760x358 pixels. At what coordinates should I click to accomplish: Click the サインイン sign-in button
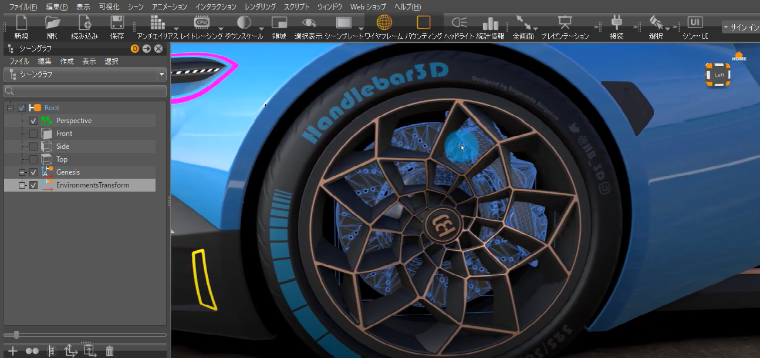[x=741, y=27]
